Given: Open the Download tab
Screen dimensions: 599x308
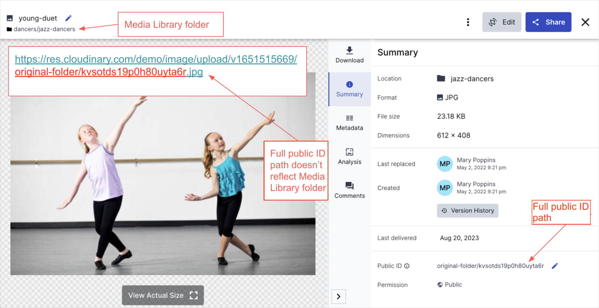Looking at the screenshot, I should pyautogui.click(x=349, y=55).
